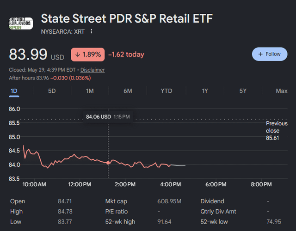Click the NYSEARCA: XRT ticker label
The image size is (296, 231).
pos(63,32)
